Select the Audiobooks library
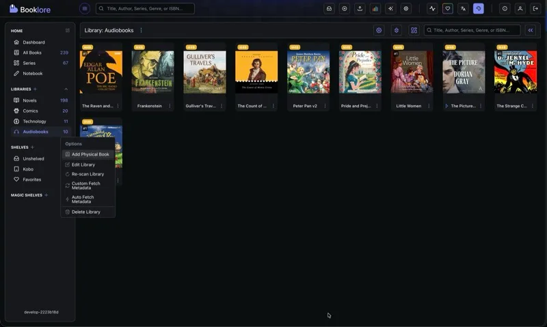547x327 pixels. point(40,132)
